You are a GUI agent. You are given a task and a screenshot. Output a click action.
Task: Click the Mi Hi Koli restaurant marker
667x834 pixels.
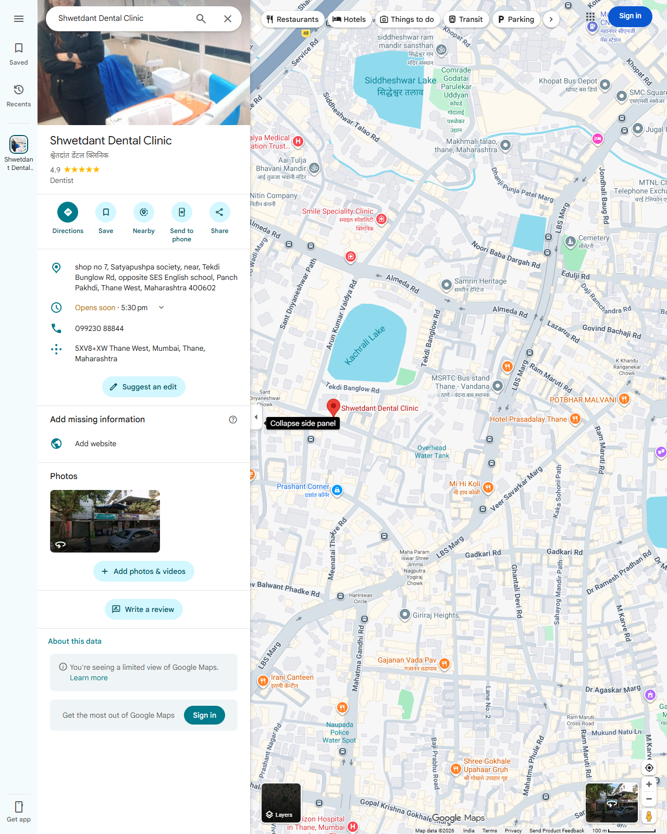pyautogui.click(x=488, y=487)
